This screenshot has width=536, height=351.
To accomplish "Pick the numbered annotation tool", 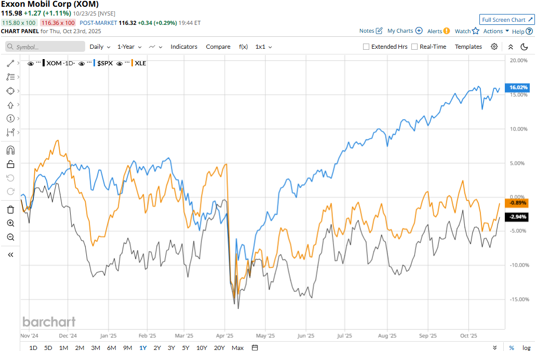I will (10, 118).
